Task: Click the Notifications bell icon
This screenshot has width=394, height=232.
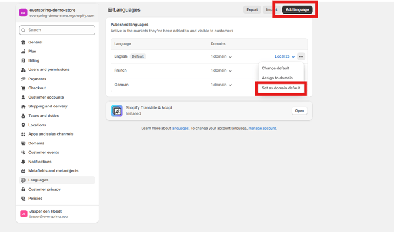Action: [23, 162]
